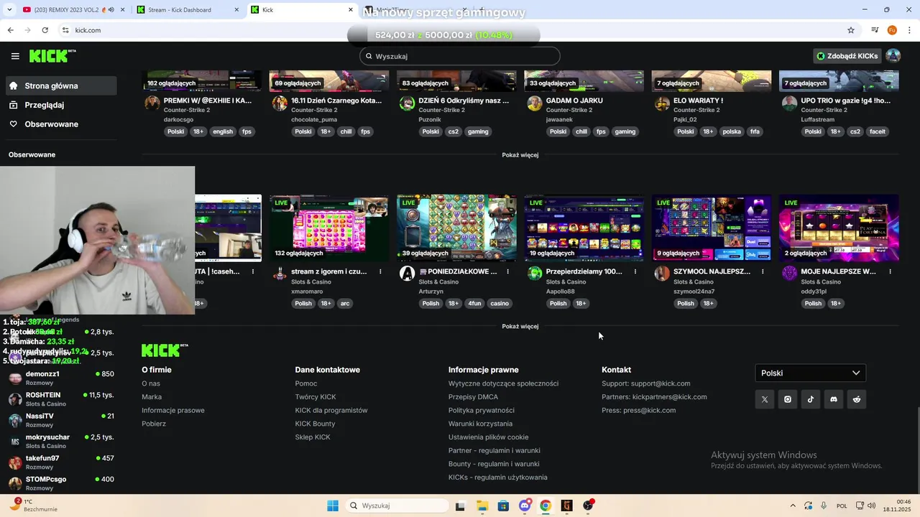This screenshot has width=920, height=517.
Task: Open the Windows Start menu
Action: pos(333,506)
